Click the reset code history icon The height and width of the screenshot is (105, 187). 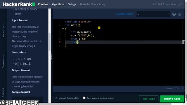[174, 14]
